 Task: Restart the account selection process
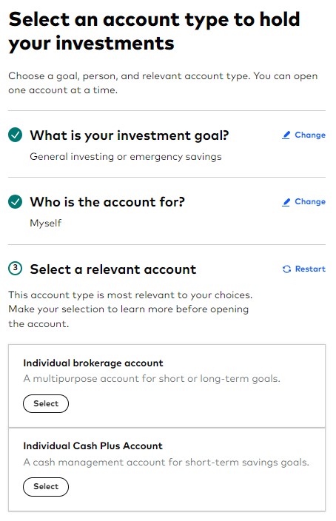[304, 269]
